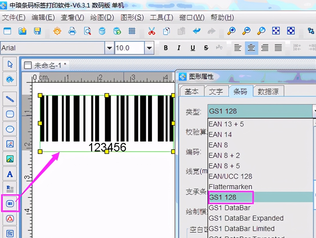Viewport: 316px width, 238px height.
Task: Click the Print icon
Action: [72, 31]
